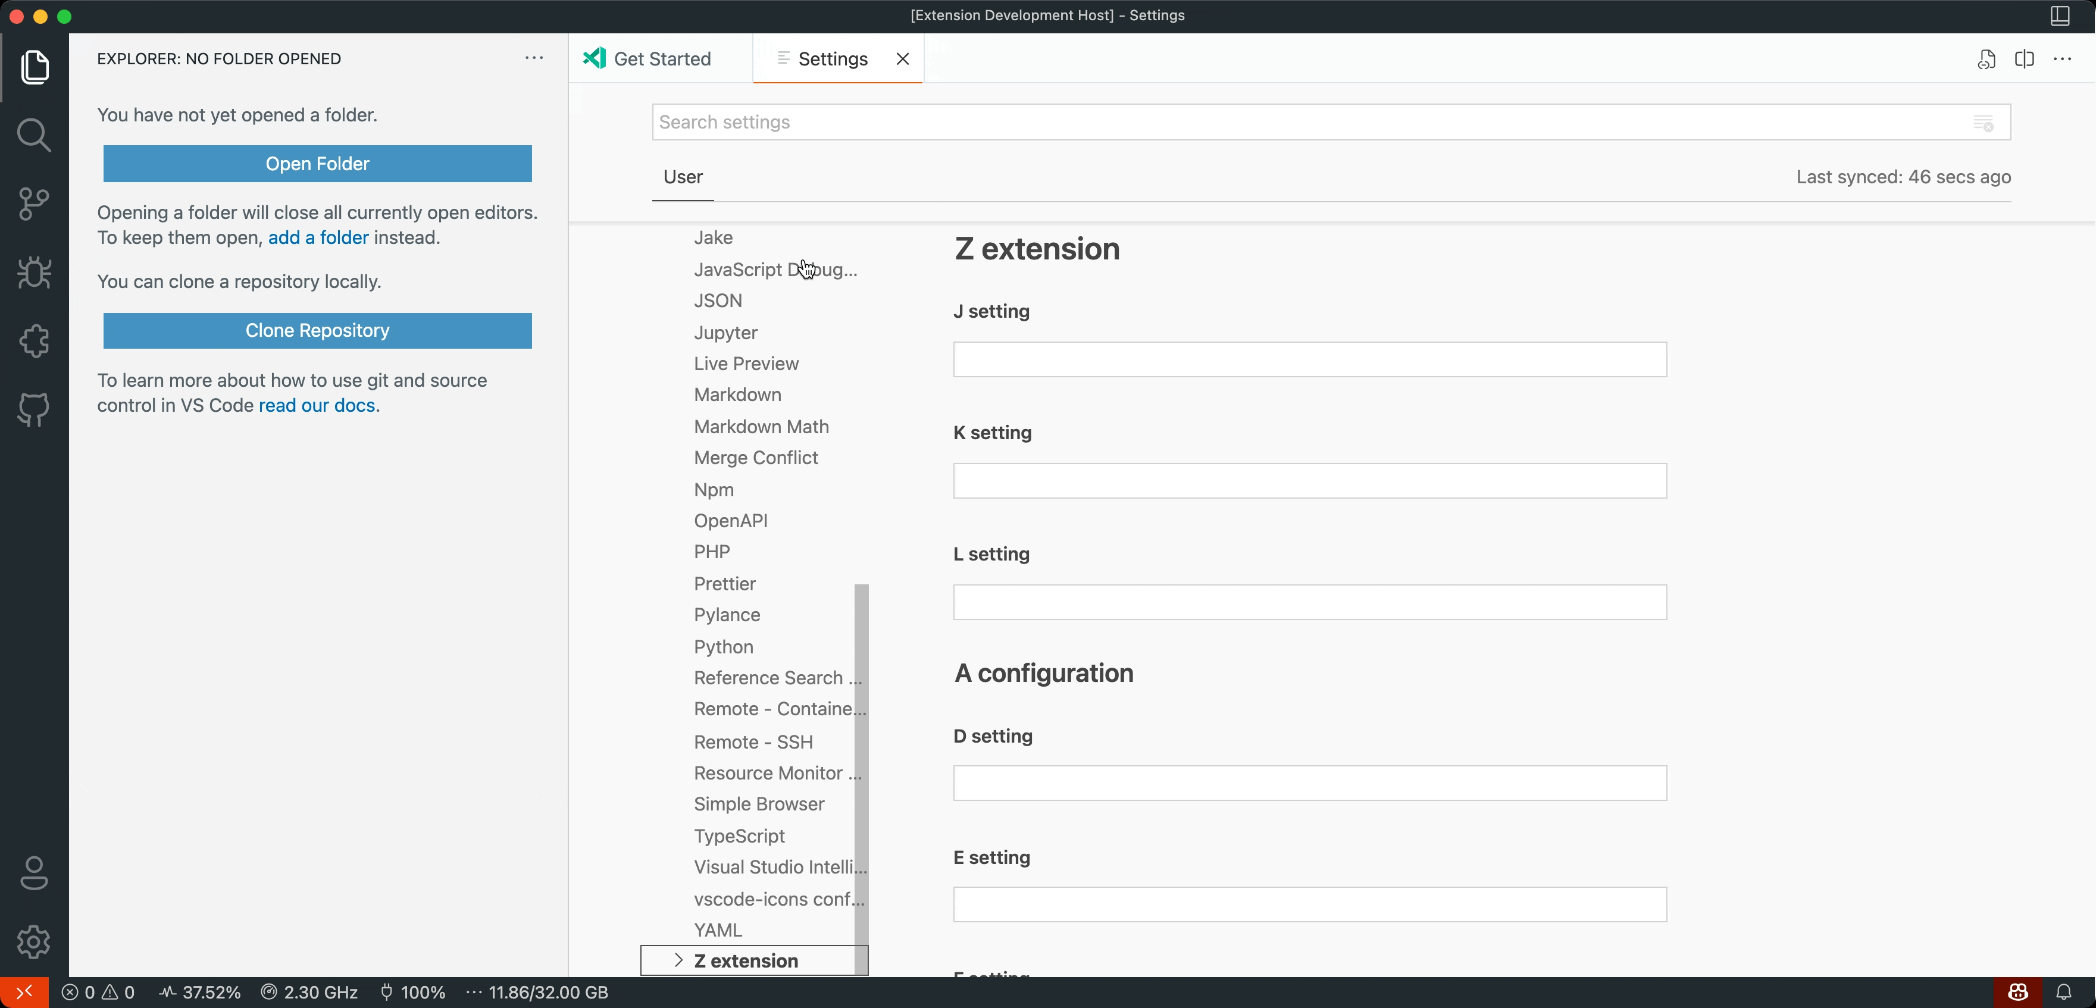2096x1008 pixels.
Task: Open the Explorer view in the activity bar
Action: point(34,67)
